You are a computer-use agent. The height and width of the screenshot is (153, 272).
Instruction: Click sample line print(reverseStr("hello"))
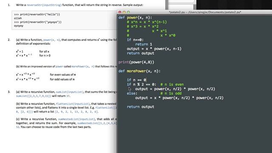(37, 14)
